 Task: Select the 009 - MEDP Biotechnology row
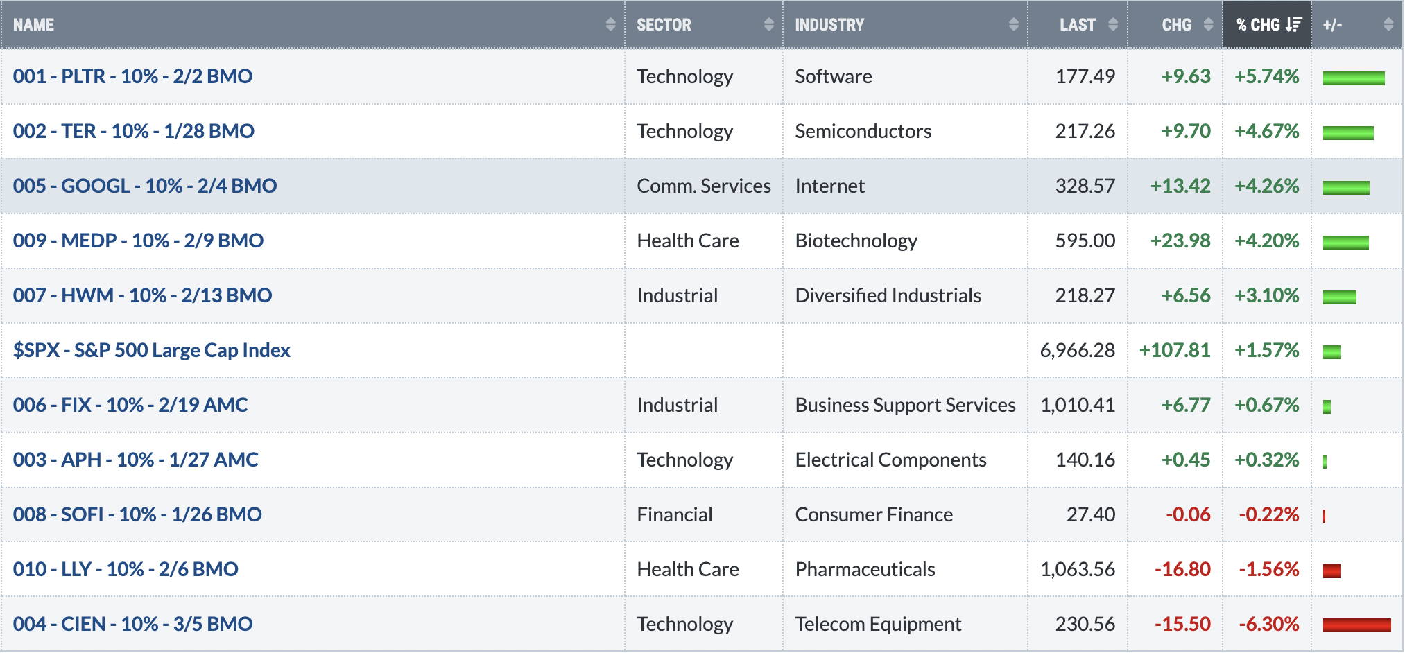[x=702, y=241]
